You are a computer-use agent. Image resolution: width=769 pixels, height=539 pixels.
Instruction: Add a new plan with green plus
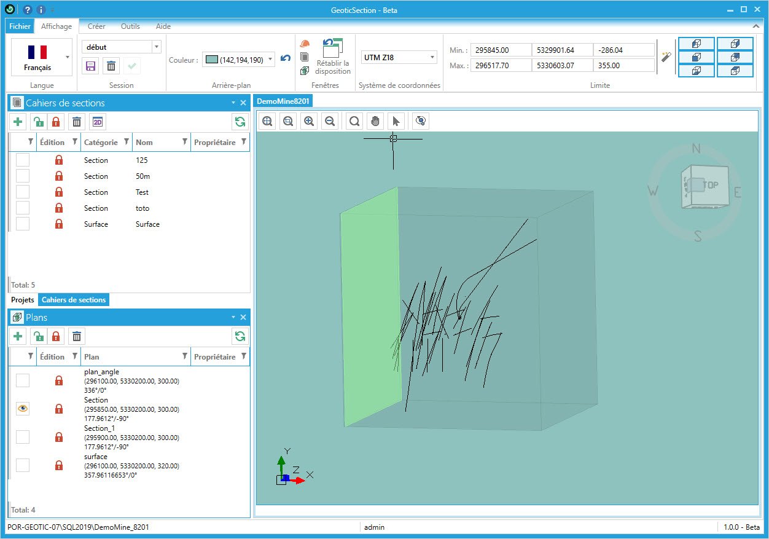tap(18, 336)
